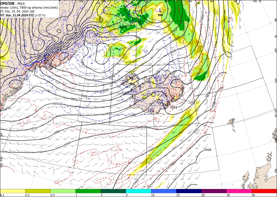
Task: Click the legend value '0.3'
Action: [27, 195]
